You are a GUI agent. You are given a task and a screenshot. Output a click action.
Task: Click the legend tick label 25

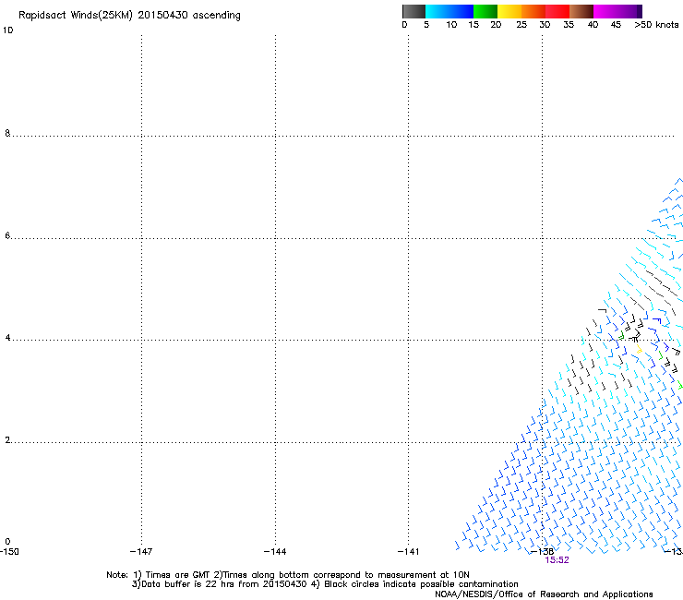pos(521,25)
